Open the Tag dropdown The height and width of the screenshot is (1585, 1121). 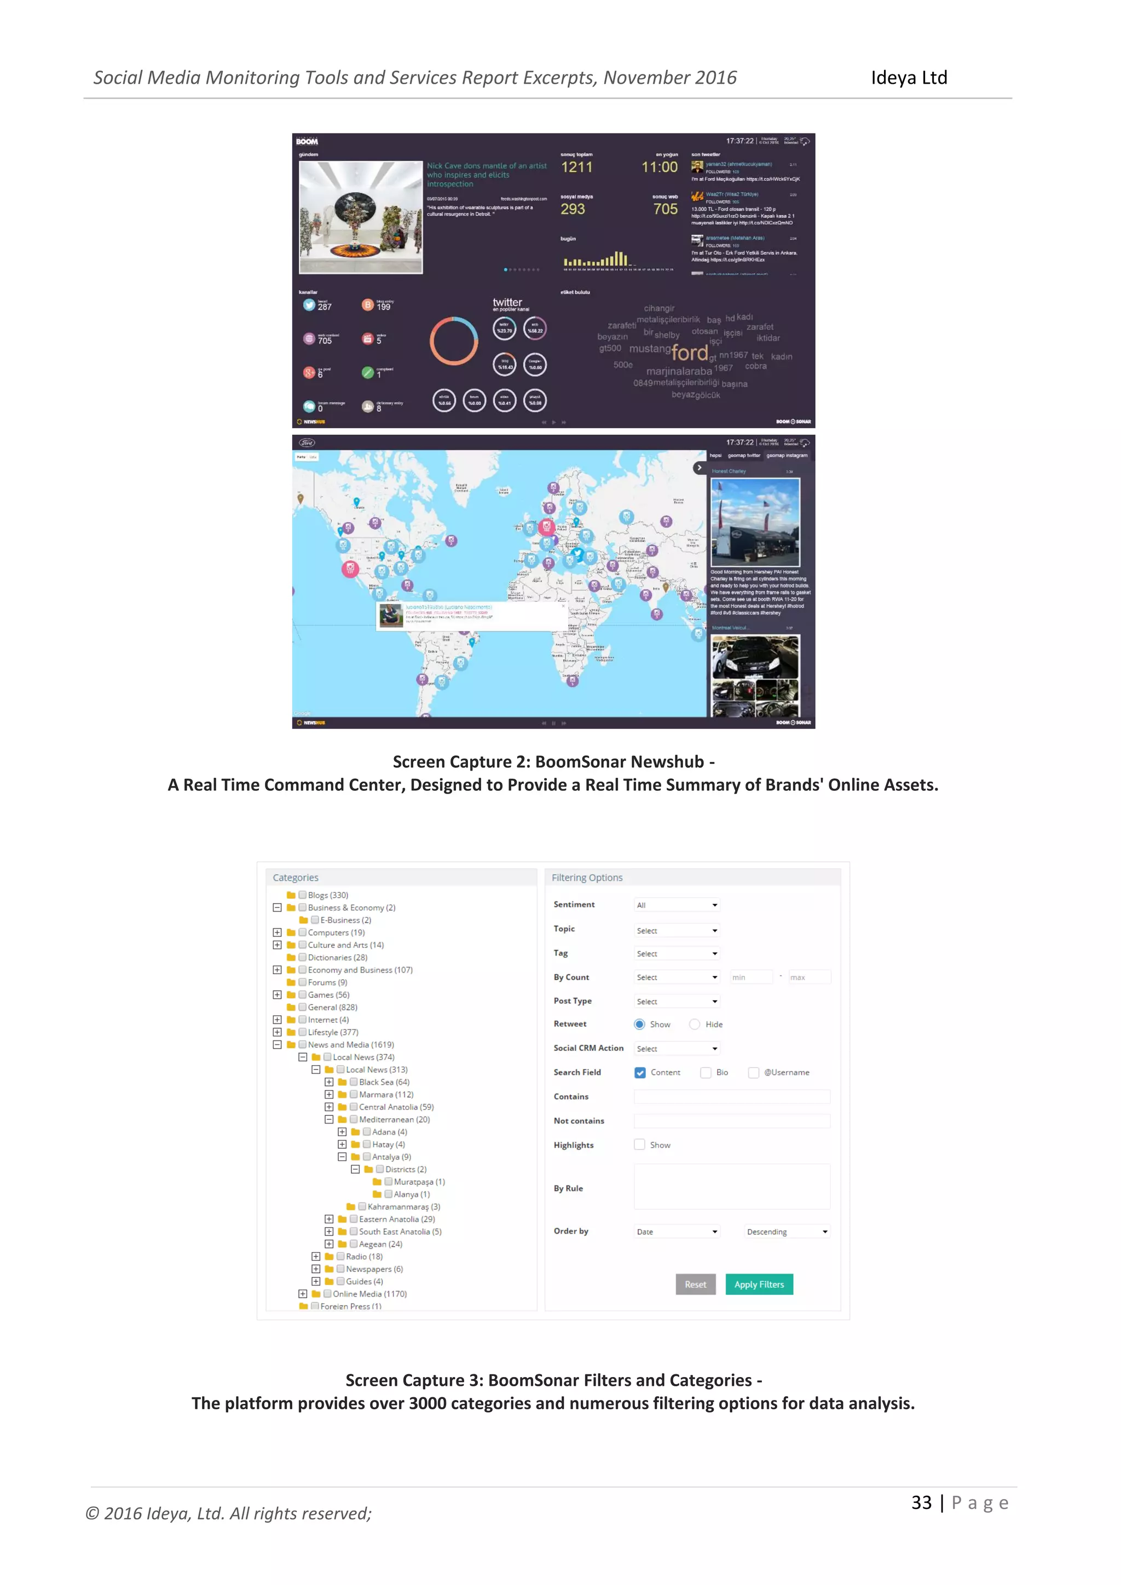point(677,953)
